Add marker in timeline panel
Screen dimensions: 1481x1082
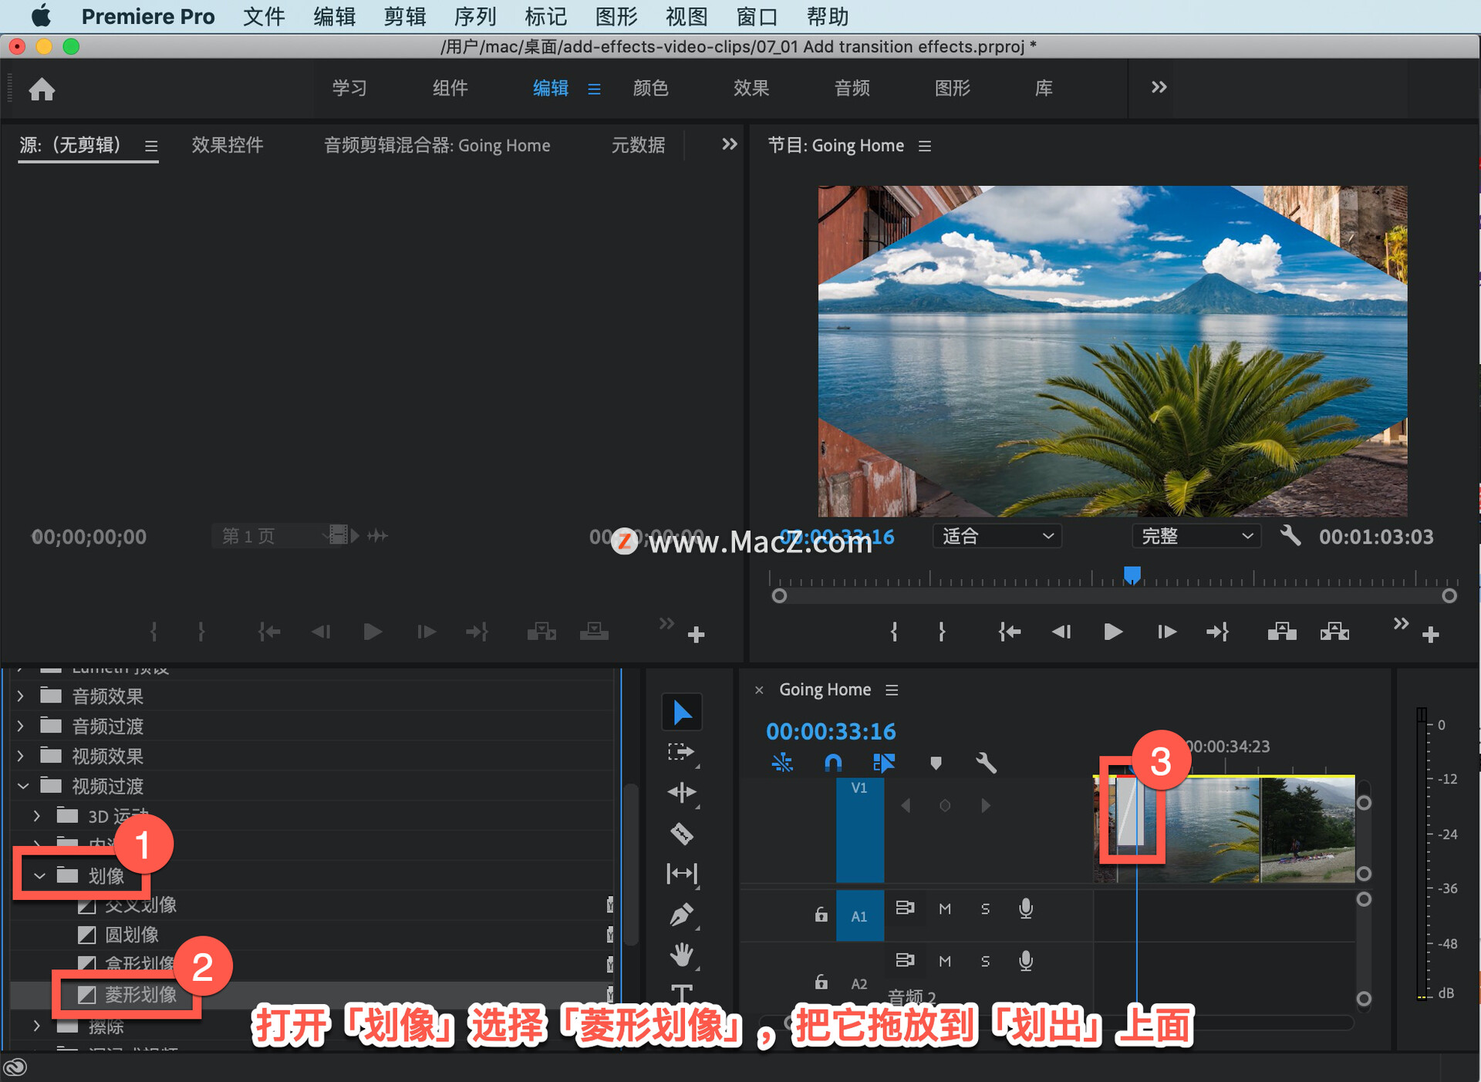click(936, 763)
